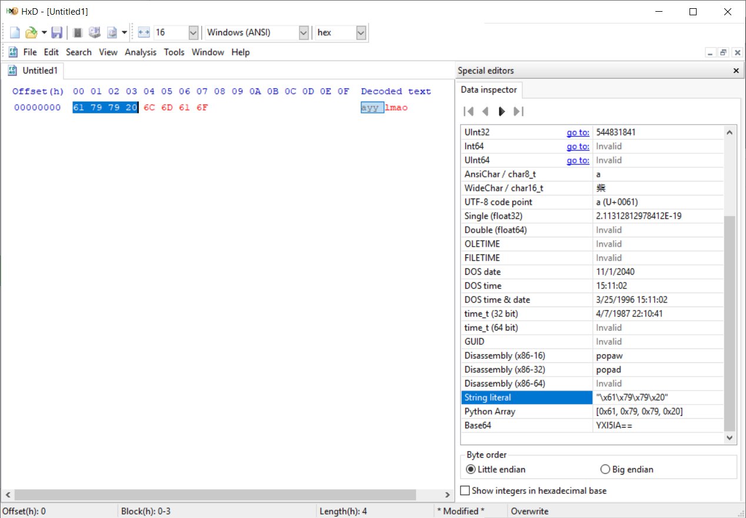Enable Big endian byte order
The image size is (746, 518).
coord(605,469)
